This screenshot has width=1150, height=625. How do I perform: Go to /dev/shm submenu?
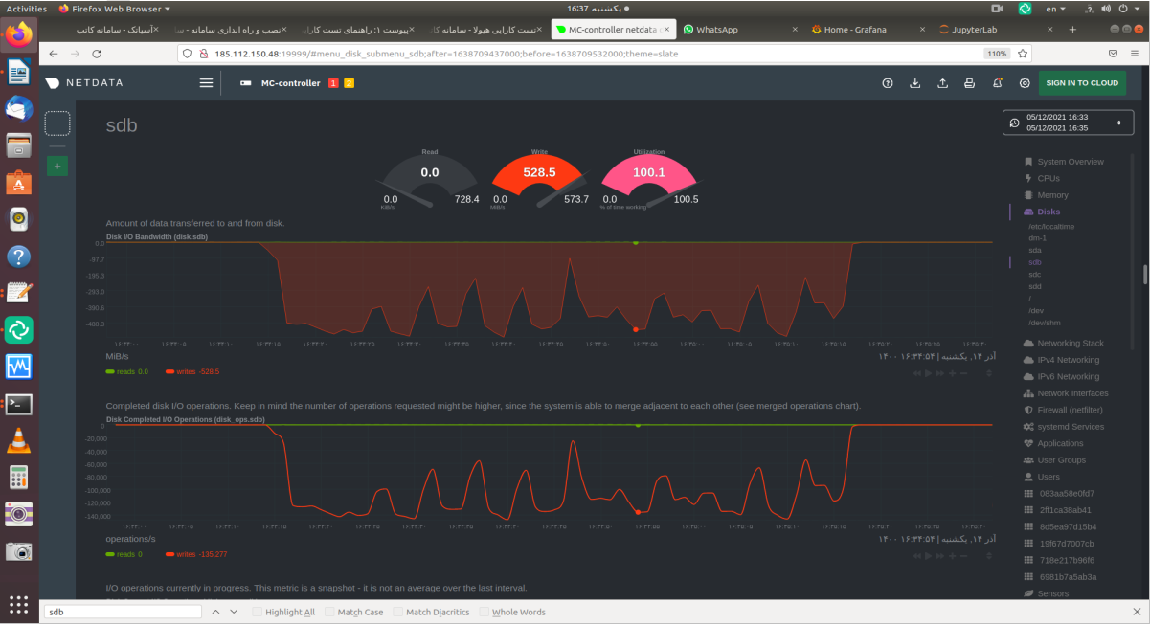[1045, 323]
